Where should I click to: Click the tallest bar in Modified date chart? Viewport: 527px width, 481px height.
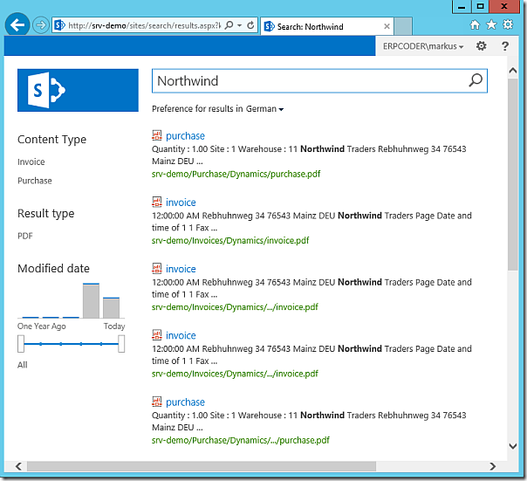[91, 300]
